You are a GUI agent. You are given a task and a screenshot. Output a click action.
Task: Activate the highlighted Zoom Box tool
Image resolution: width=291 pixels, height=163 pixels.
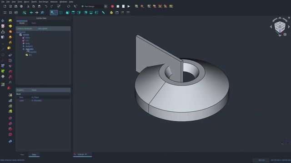tap(54, 13)
